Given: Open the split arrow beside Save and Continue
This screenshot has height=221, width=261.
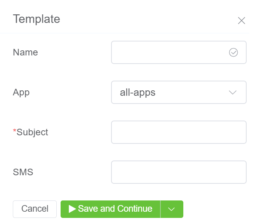Looking at the screenshot, I should coord(172,209).
